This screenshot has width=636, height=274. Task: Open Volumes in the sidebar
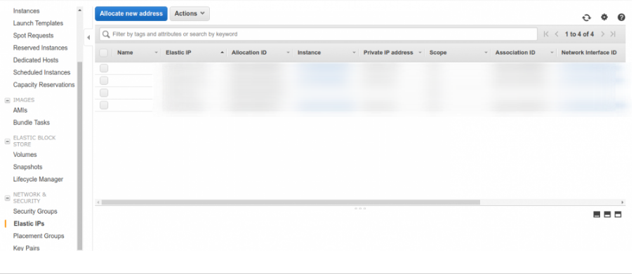point(25,155)
